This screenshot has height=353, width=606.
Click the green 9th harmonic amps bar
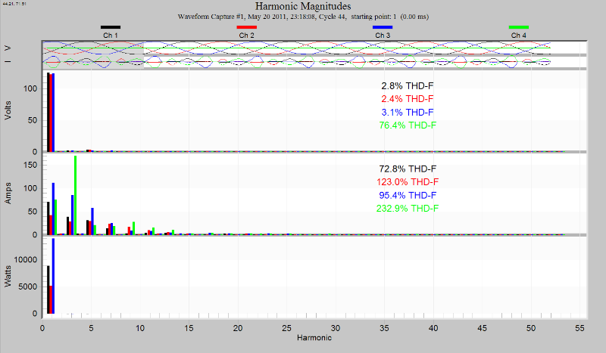click(134, 228)
